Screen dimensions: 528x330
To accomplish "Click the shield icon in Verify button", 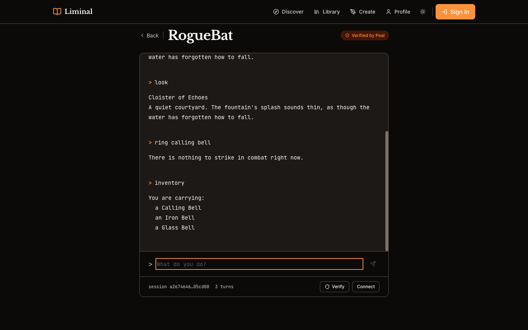I will [x=327, y=287].
